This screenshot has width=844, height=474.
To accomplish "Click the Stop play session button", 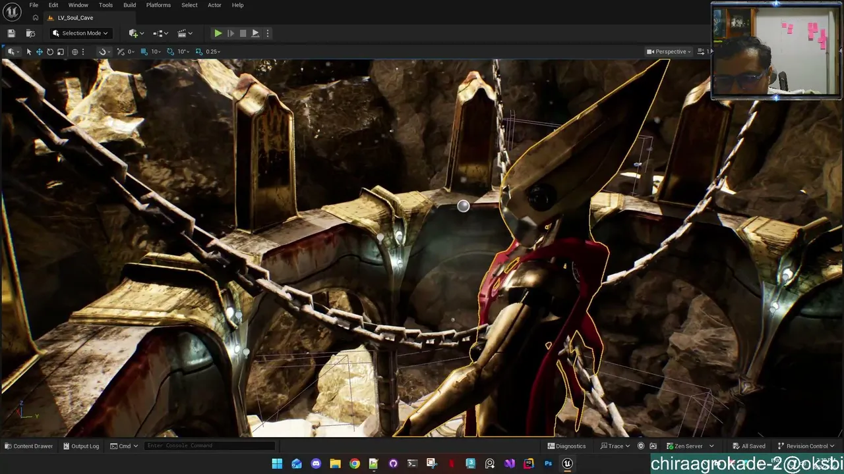I will pyautogui.click(x=243, y=33).
